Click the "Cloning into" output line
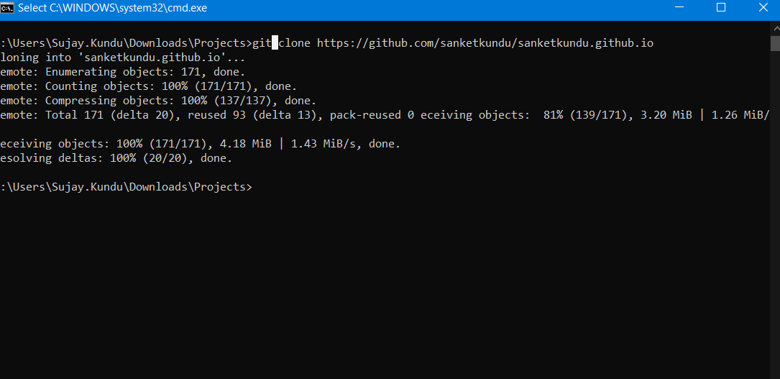 (x=122, y=58)
